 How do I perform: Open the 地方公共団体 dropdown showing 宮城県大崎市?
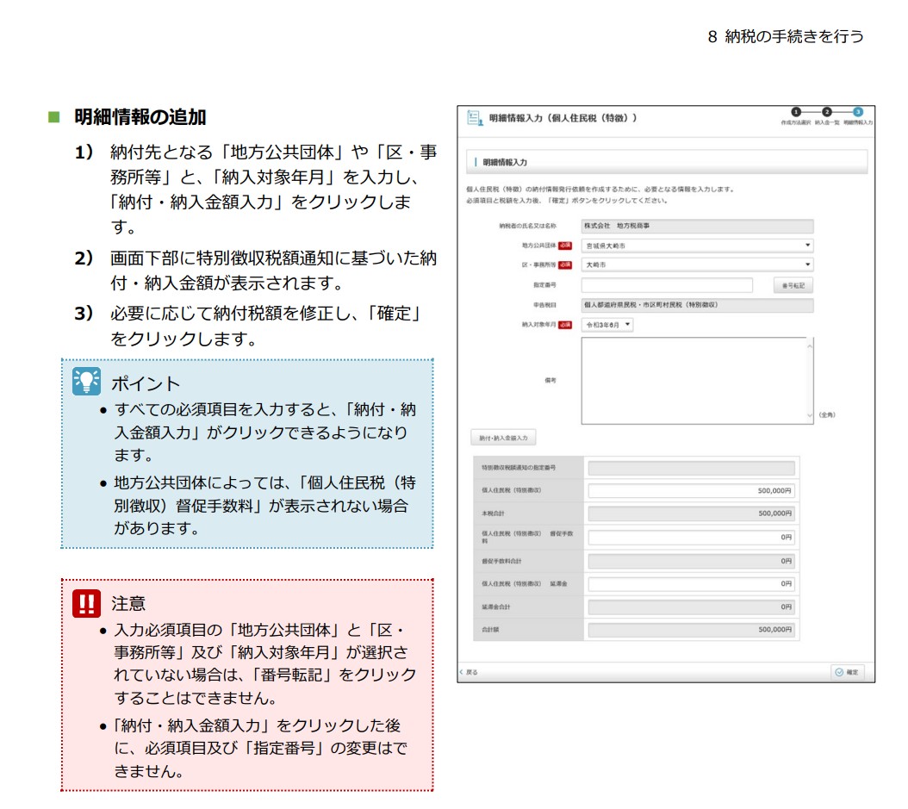[697, 246]
